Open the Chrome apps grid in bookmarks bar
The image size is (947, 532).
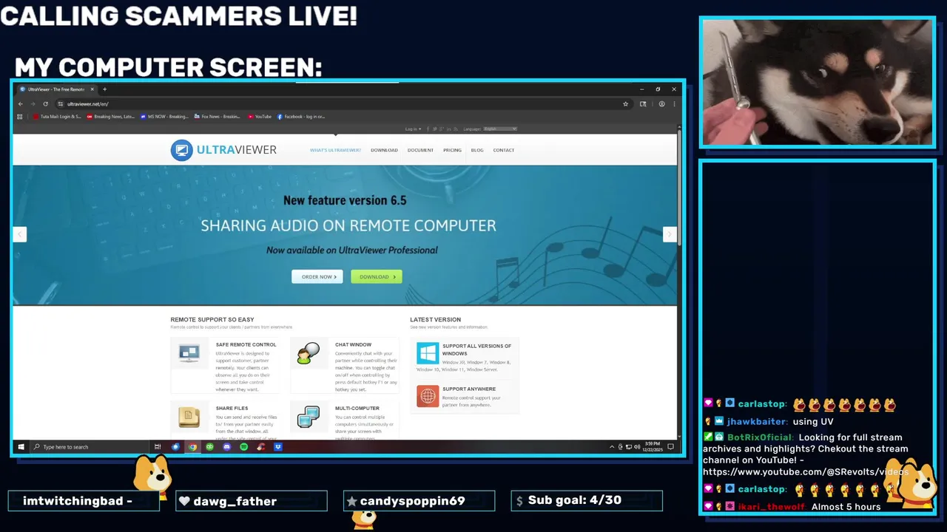20,116
